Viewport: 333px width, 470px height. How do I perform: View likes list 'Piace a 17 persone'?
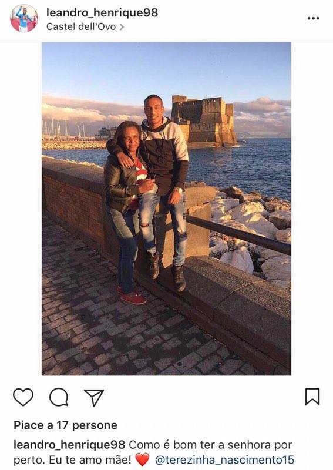click(65, 425)
